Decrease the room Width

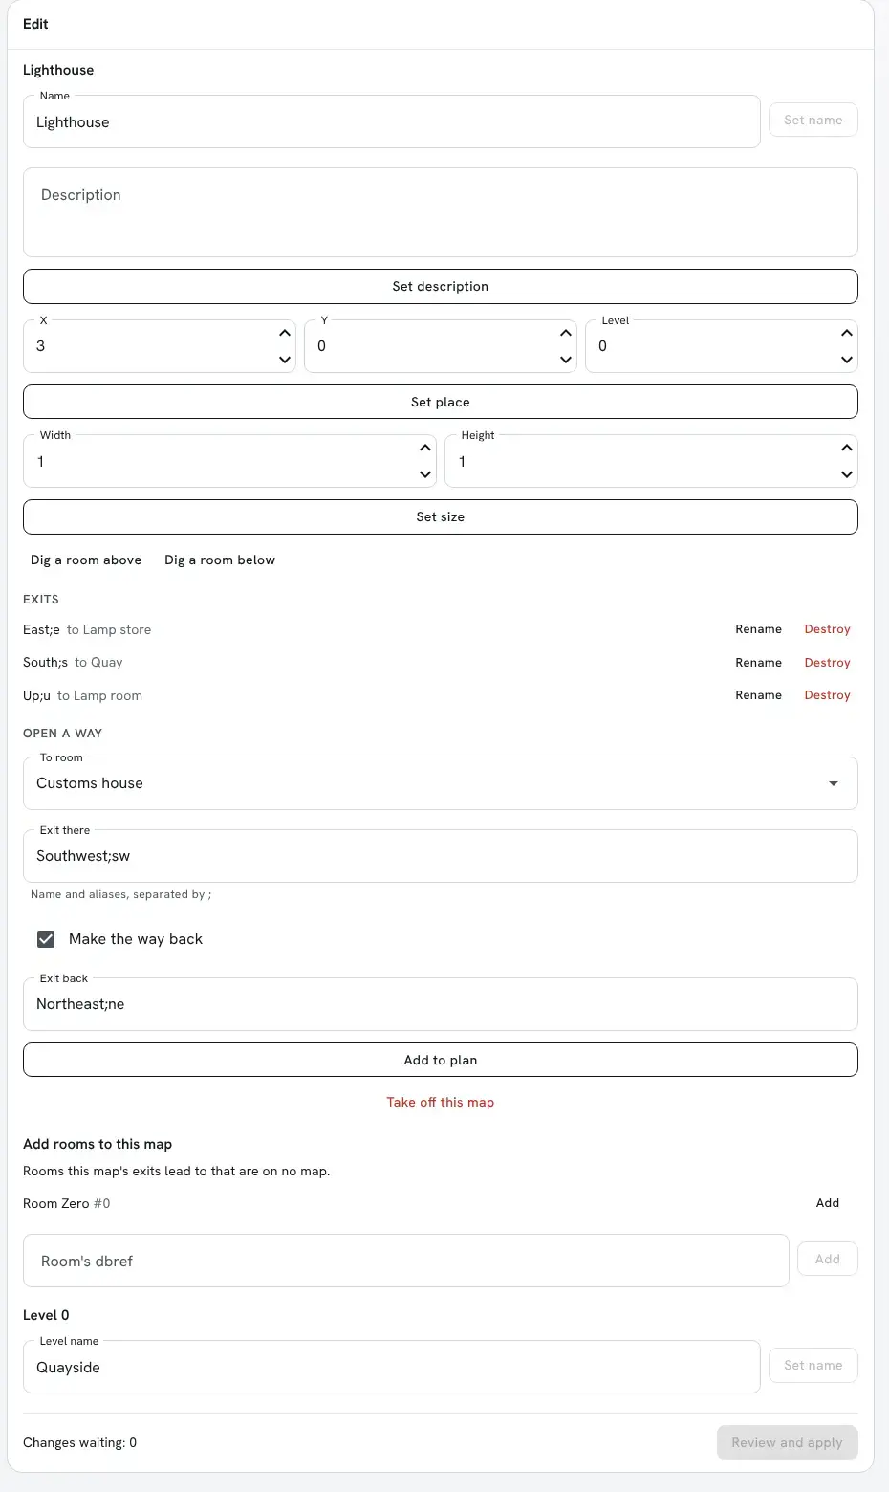pyautogui.click(x=425, y=474)
